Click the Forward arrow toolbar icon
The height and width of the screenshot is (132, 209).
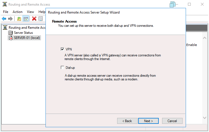click(x=10, y=19)
